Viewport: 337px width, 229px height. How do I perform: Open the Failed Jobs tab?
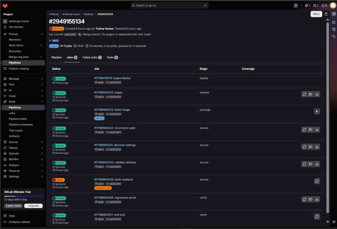92,57
